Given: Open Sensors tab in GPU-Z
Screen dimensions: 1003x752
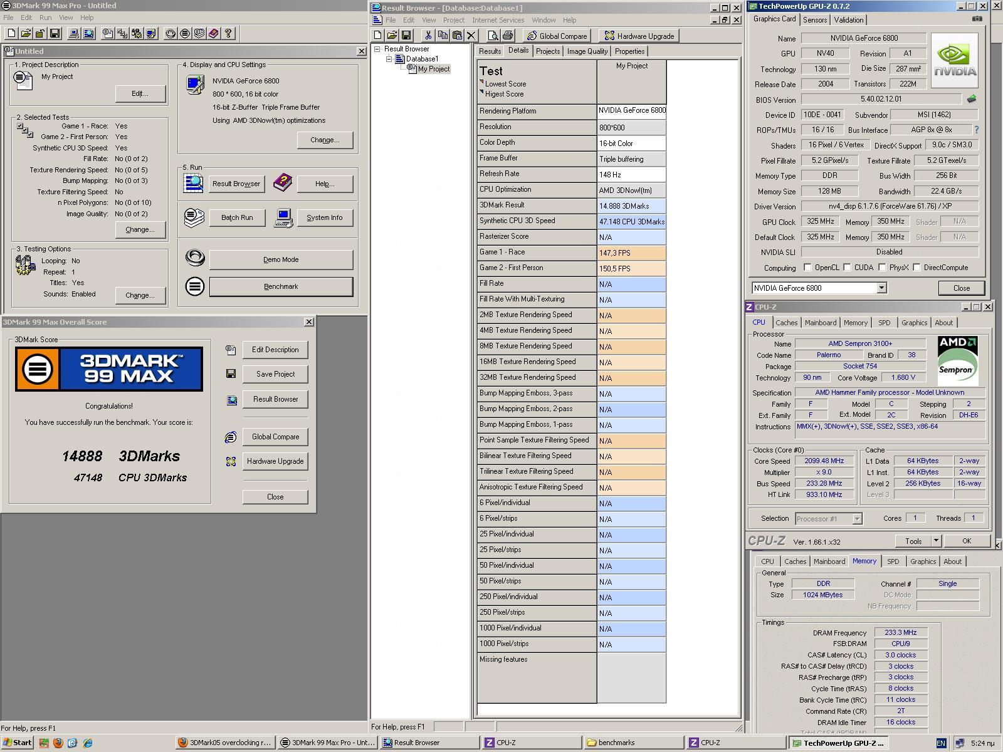Looking at the screenshot, I should (x=815, y=20).
